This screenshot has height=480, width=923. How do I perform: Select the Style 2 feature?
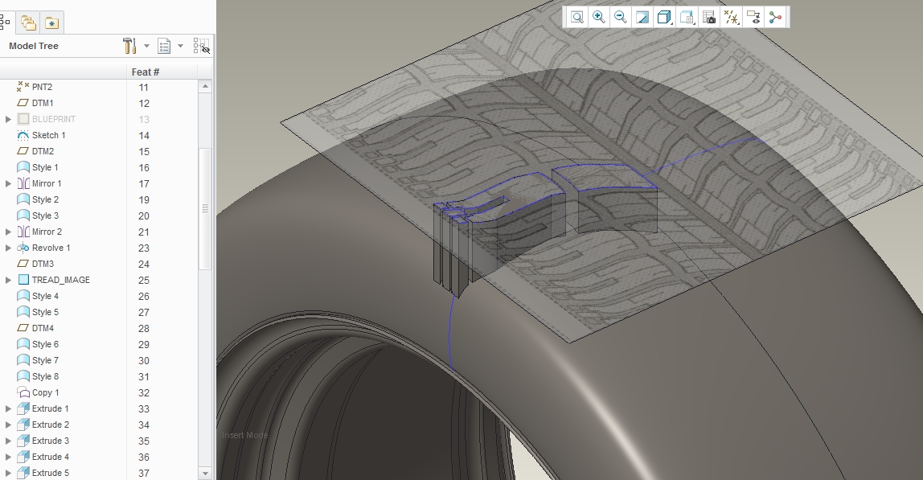[x=45, y=199]
